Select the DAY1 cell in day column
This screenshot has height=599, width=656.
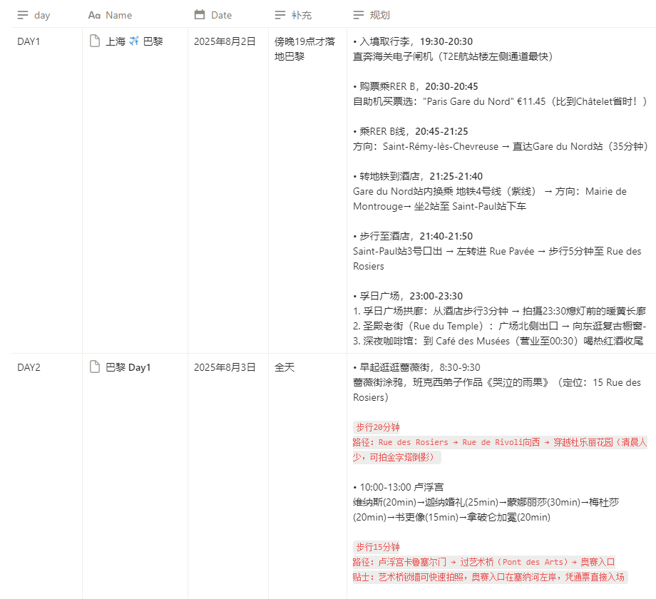click(29, 41)
